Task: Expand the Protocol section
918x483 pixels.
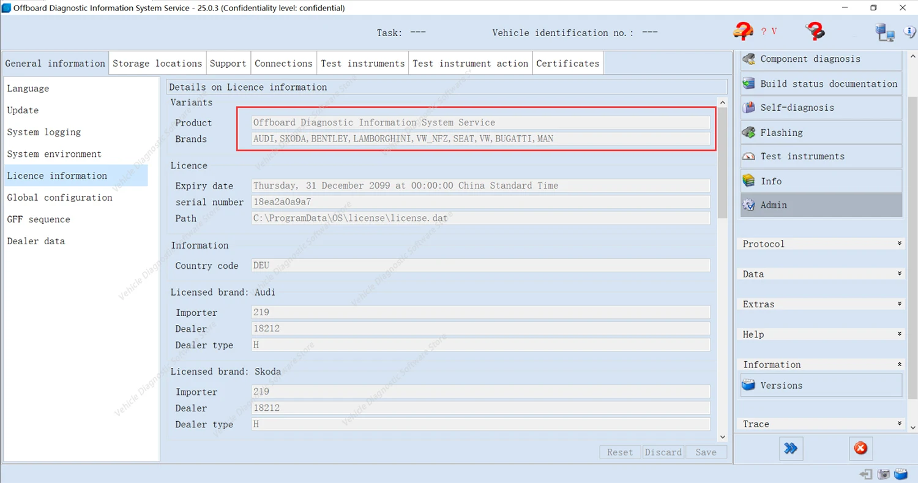Action: pyautogui.click(x=821, y=244)
